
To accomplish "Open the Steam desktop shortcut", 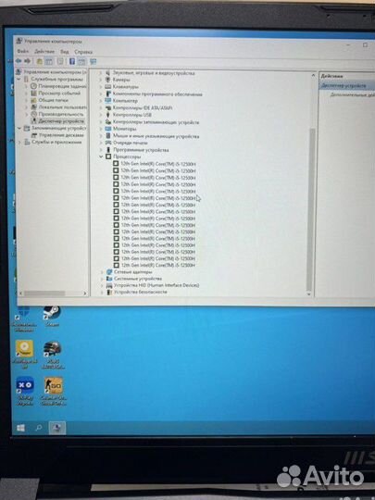I will [52, 316].
